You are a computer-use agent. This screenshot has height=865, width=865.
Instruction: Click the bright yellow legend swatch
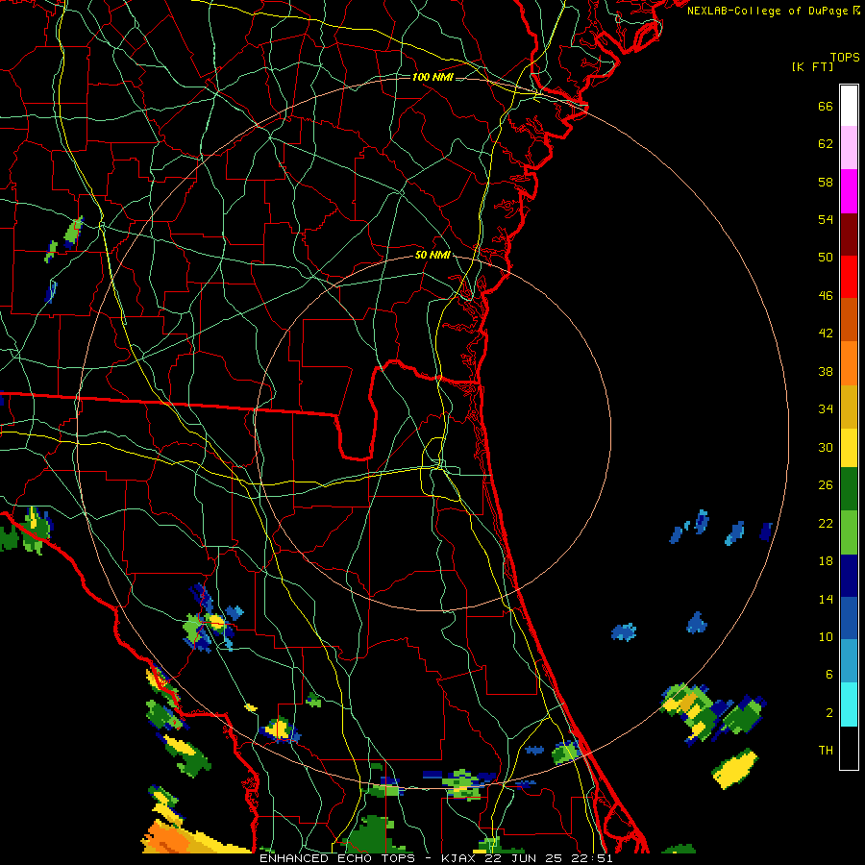coord(849,447)
